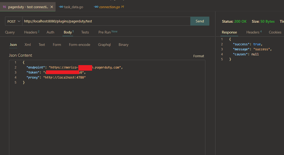
Task: Click the "success": true response line
Action: pos(247,44)
